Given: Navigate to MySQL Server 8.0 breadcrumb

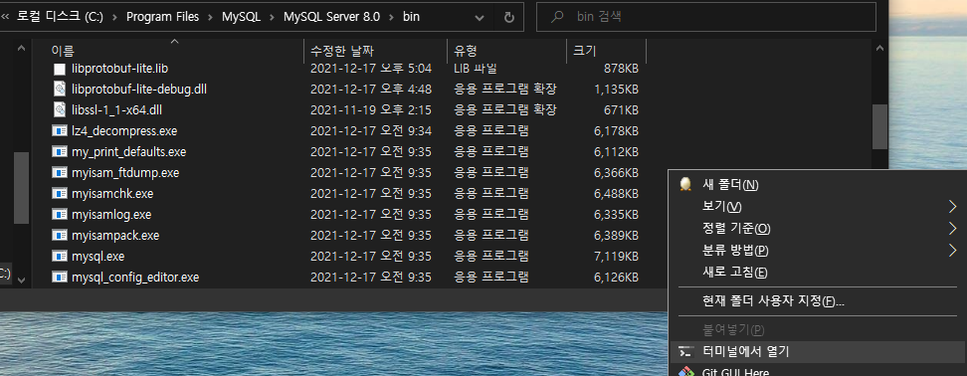Looking at the screenshot, I should coord(332,17).
